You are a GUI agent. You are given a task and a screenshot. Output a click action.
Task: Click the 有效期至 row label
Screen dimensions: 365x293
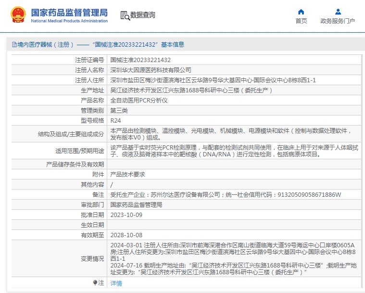(92, 235)
